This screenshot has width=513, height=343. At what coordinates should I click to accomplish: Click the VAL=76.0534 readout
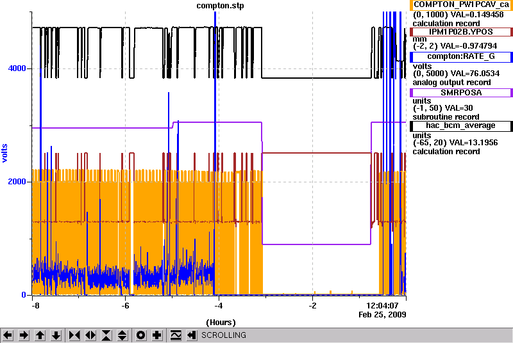tap(475, 74)
